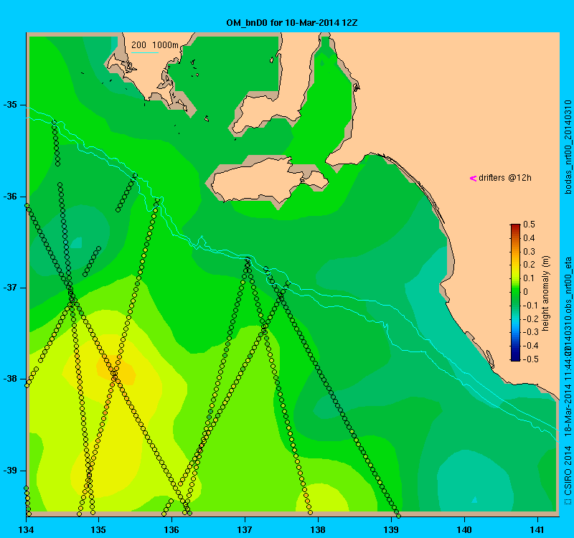Click the colorbar label '0.4'
This screenshot has width=574, height=538.
point(529,238)
